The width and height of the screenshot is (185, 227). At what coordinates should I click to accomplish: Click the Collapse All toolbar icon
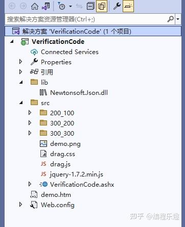pos(90,6)
